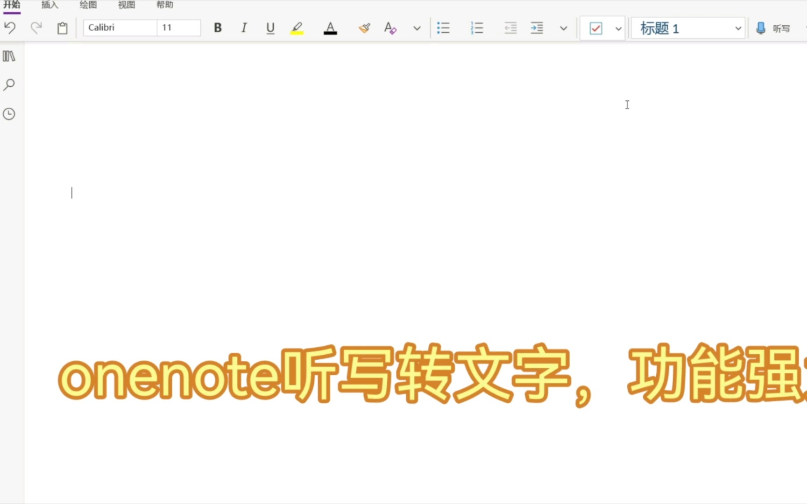Insert a numbered list
This screenshot has height=504, width=807.
click(x=477, y=28)
